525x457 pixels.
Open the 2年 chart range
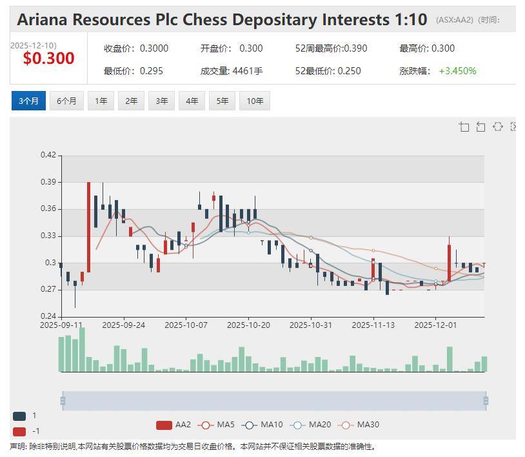point(132,101)
